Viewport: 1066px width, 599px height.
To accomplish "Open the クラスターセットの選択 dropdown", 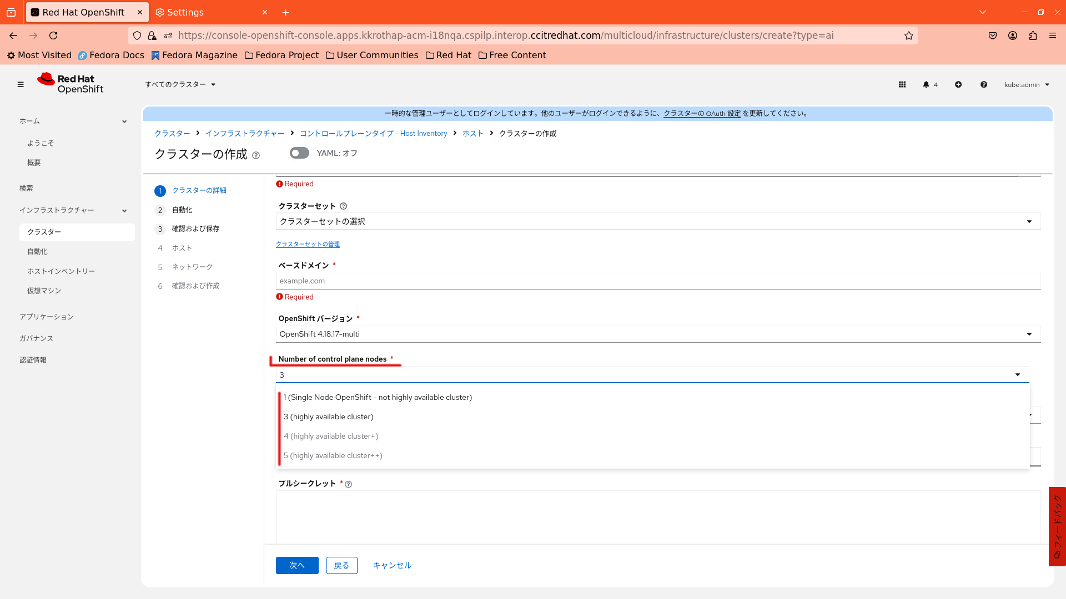I will click(x=657, y=221).
